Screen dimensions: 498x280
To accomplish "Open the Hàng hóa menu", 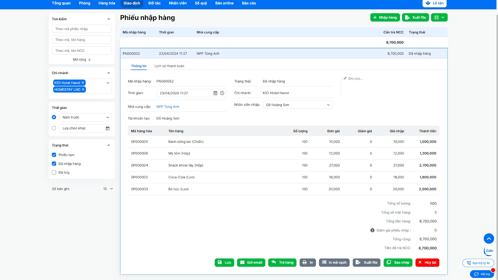I will 107,3.
